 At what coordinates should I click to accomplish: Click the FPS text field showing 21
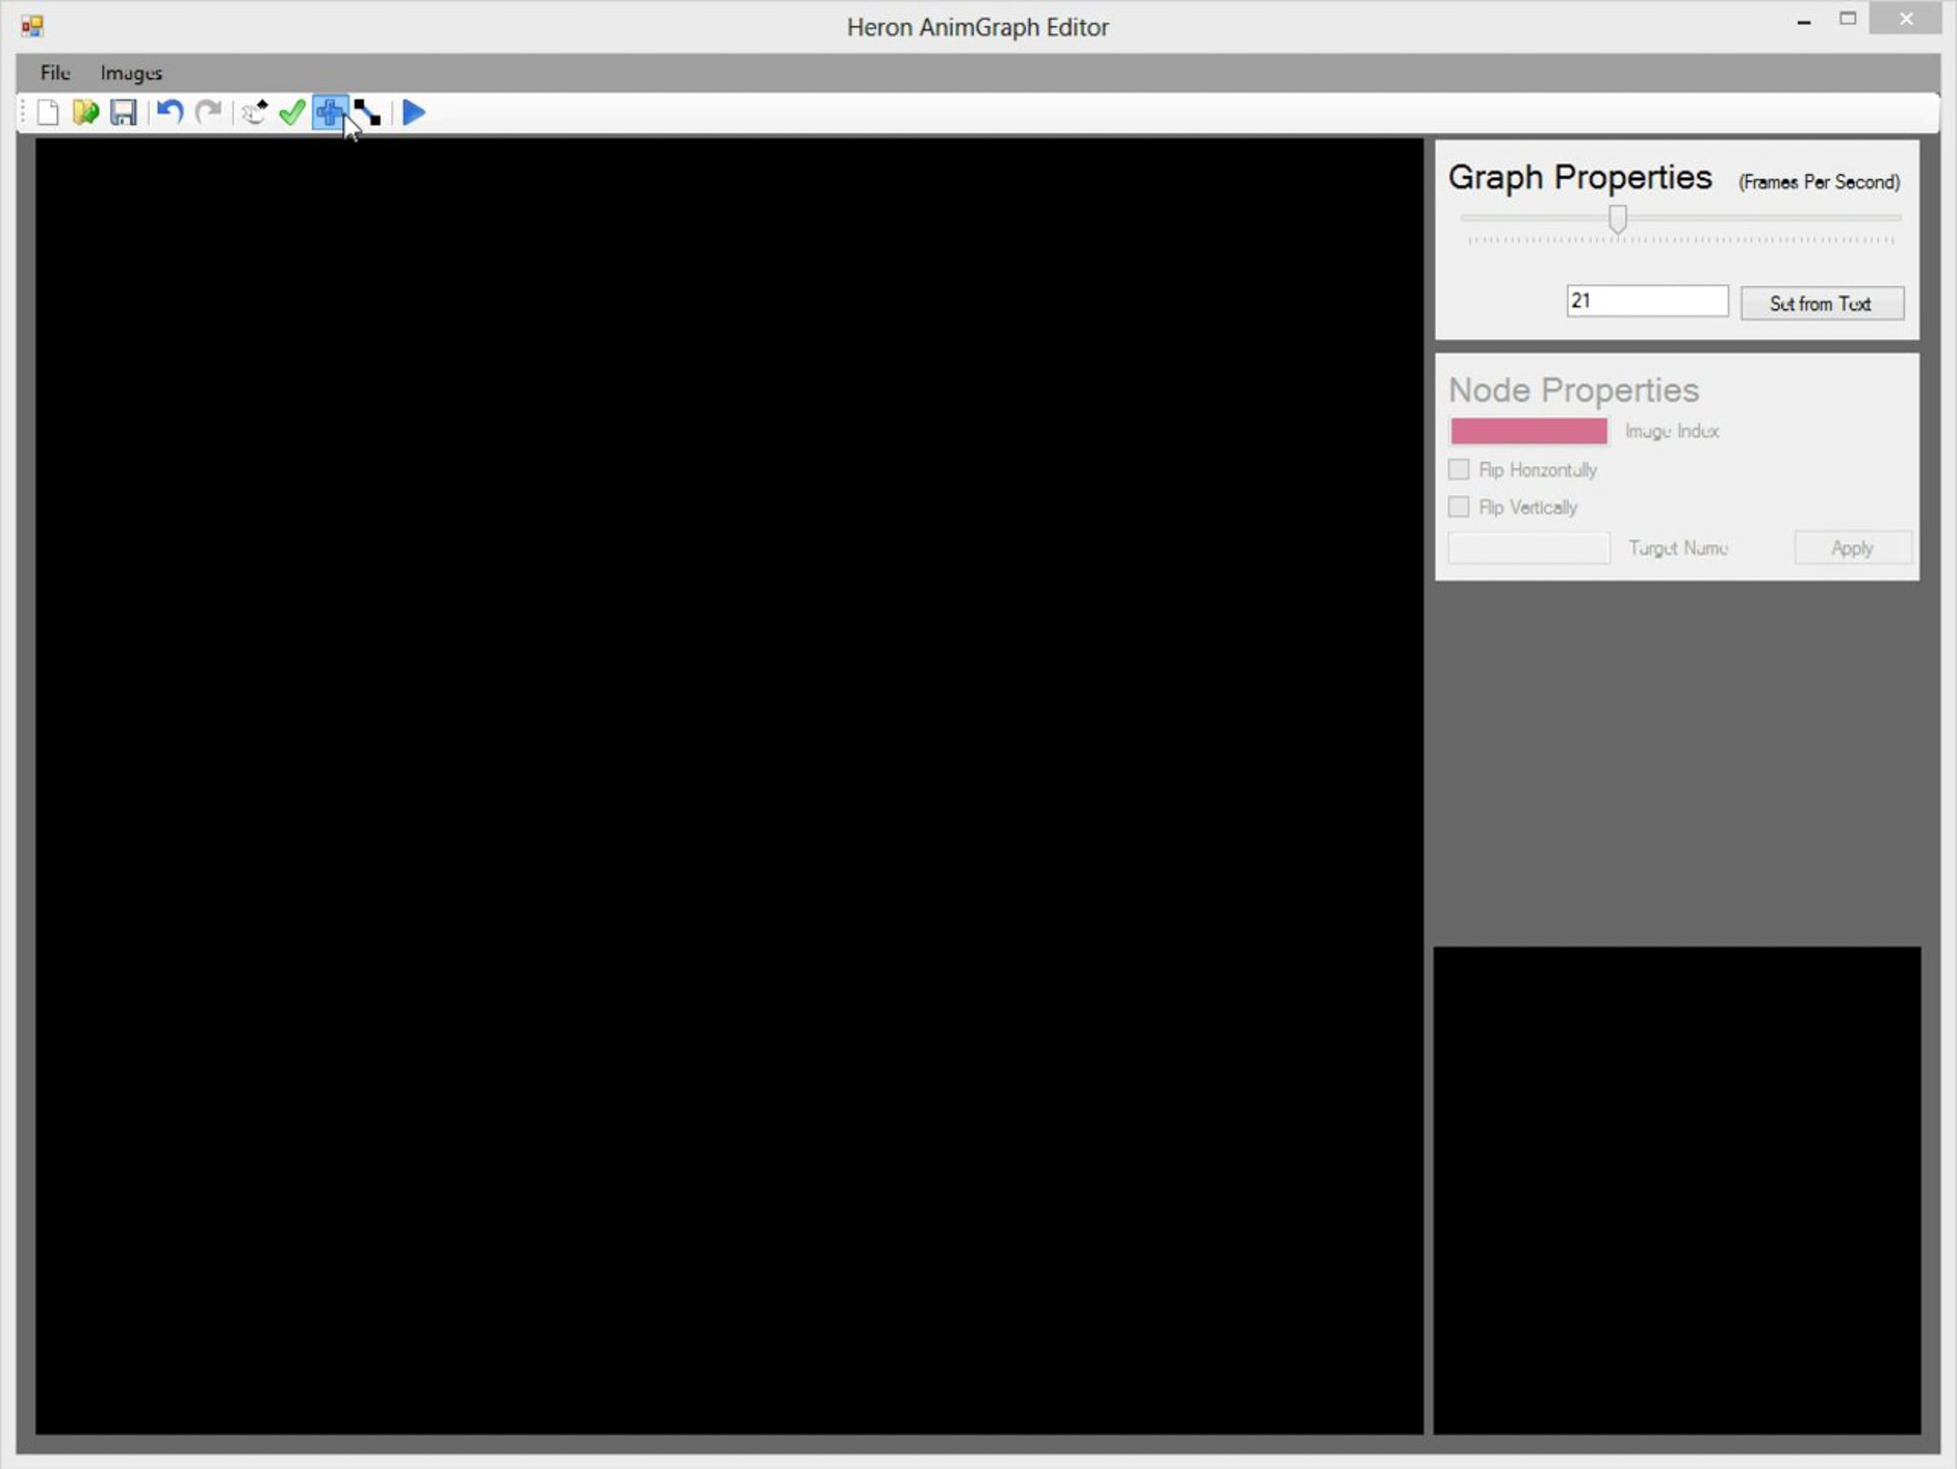pos(1646,301)
